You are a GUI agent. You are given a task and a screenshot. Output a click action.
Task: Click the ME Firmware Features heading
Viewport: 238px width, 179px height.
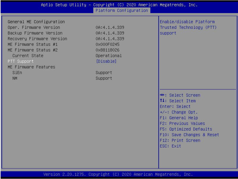[x=31, y=67]
